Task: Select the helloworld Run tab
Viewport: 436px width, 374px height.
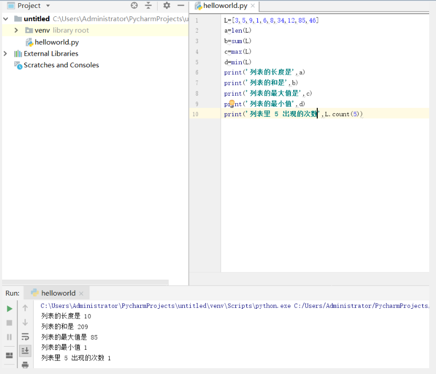Action: pyautogui.click(x=58, y=293)
